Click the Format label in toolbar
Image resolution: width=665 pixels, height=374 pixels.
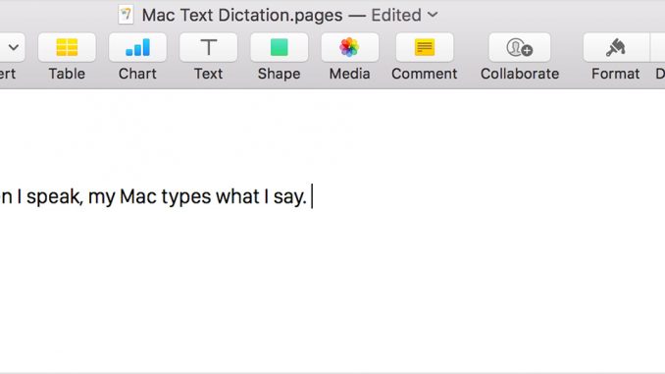pos(616,74)
